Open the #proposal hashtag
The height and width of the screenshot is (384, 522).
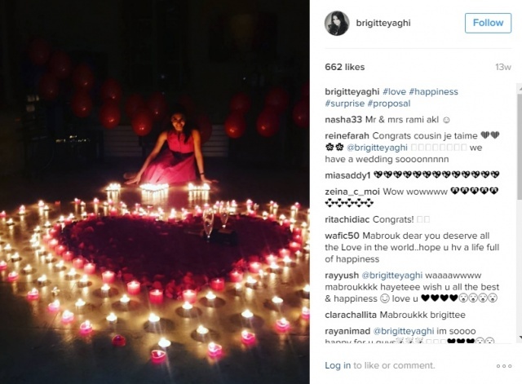tap(389, 104)
